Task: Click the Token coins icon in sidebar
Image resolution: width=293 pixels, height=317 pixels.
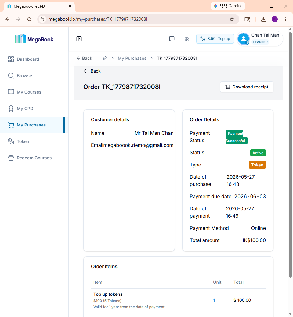Action: click(11, 141)
